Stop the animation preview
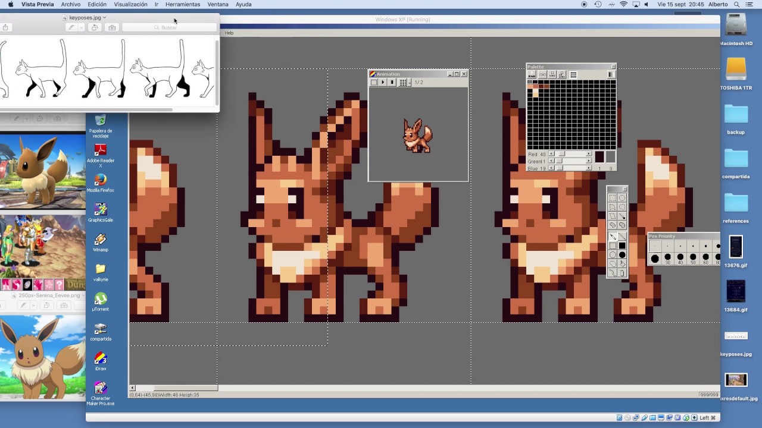Viewport: 762px width, 428px height. 392,82
